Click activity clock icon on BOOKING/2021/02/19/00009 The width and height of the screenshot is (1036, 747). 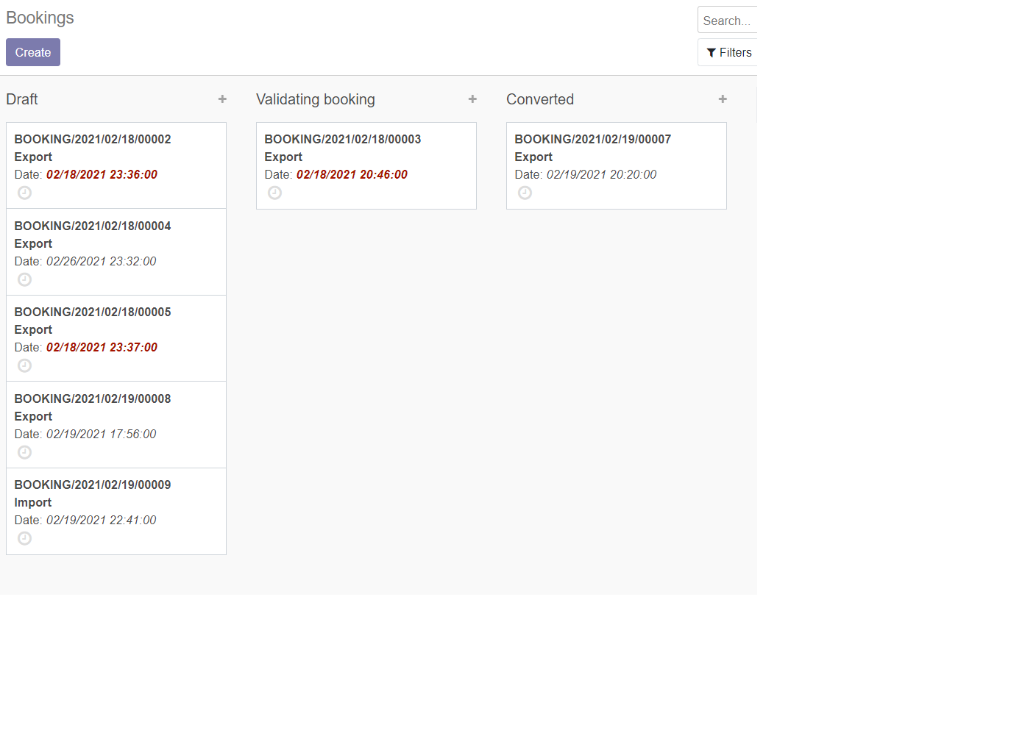coord(24,538)
